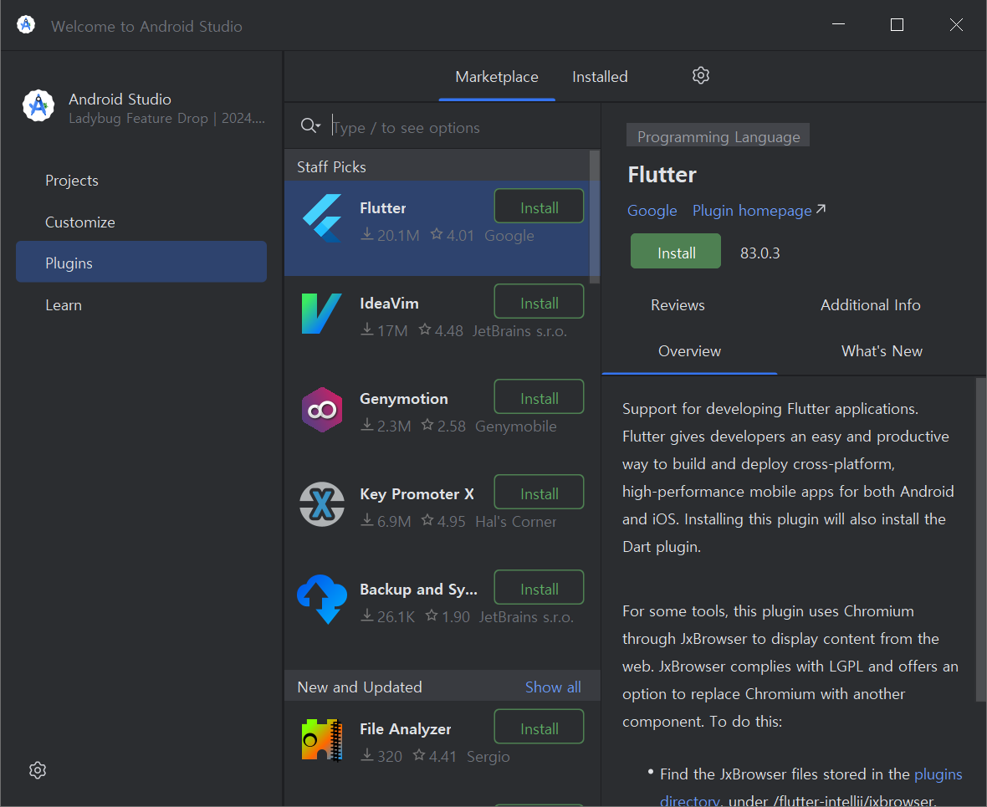Open the Plugin homepage link
Image resolution: width=987 pixels, height=807 pixels.
coord(759,210)
